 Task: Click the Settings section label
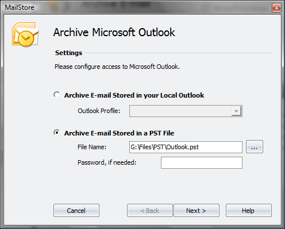[68, 53]
